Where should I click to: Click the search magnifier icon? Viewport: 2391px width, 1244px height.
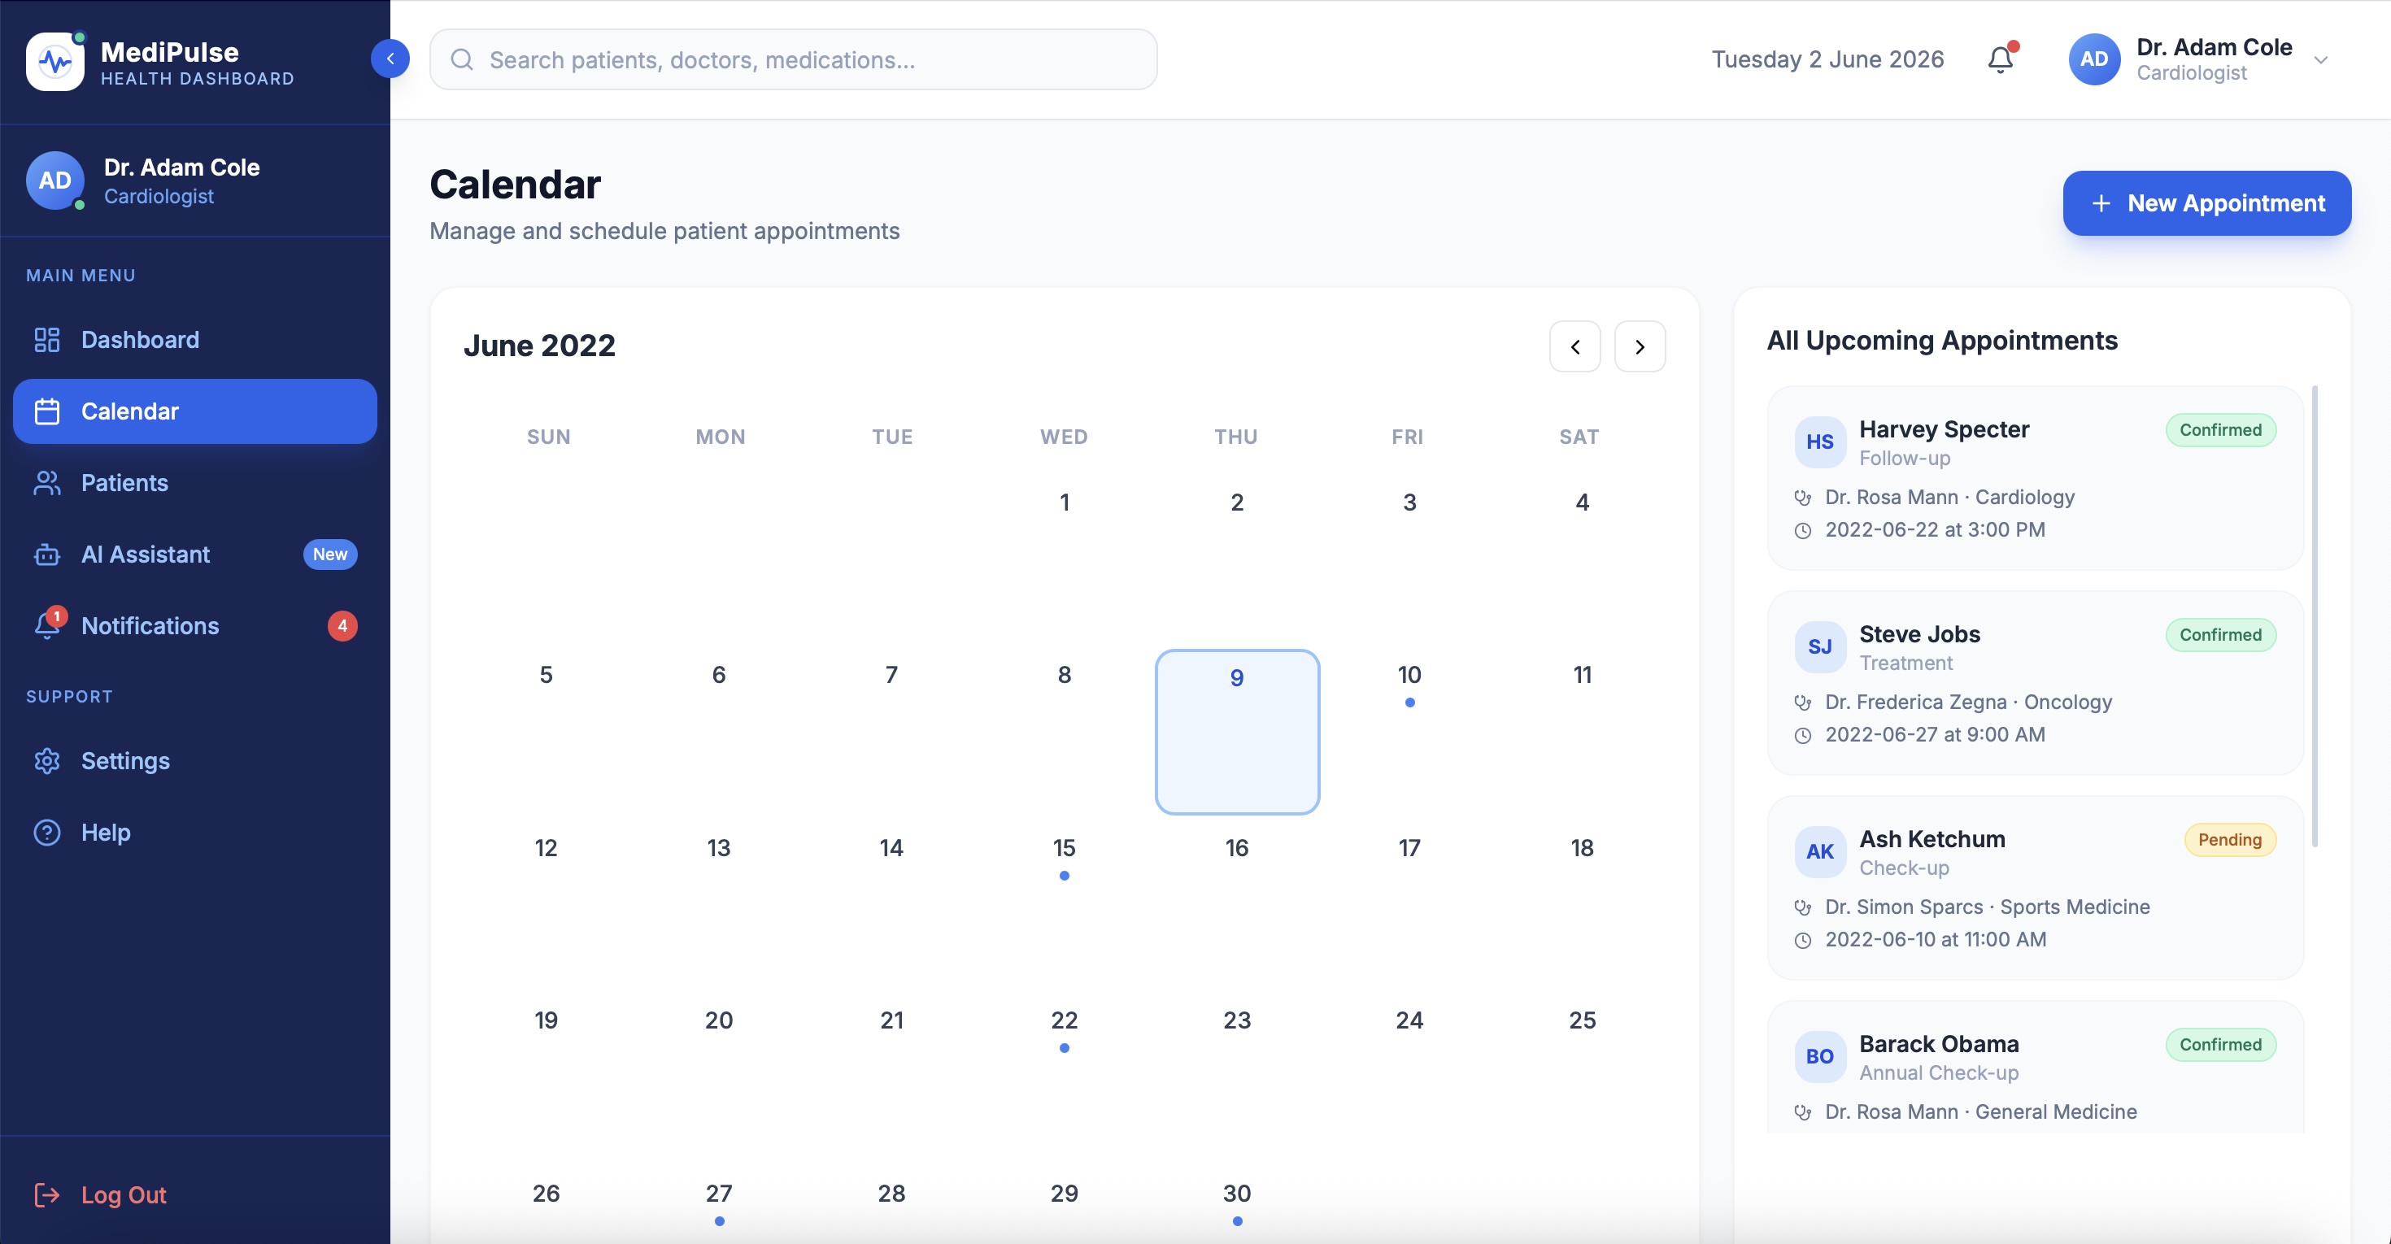pyautogui.click(x=461, y=59)
